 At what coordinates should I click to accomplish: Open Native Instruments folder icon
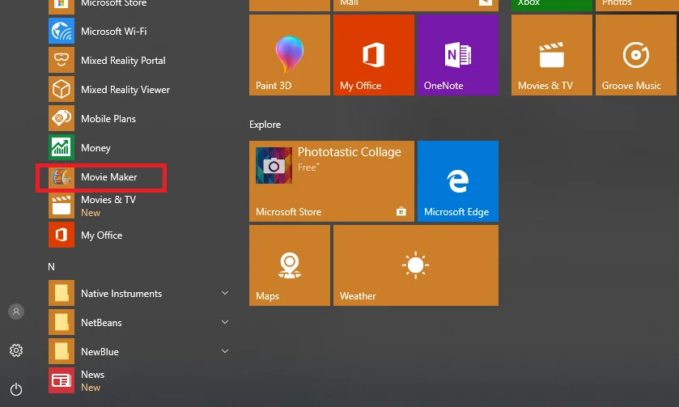coord(61,293)
